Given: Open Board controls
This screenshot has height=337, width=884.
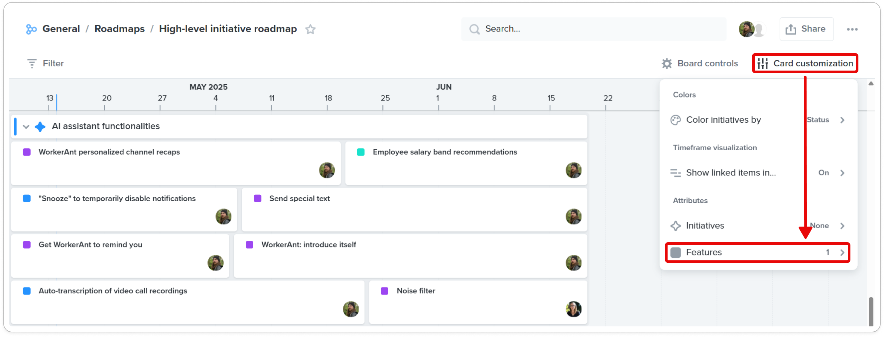Looking at the screenshot, I should point(699,63).
